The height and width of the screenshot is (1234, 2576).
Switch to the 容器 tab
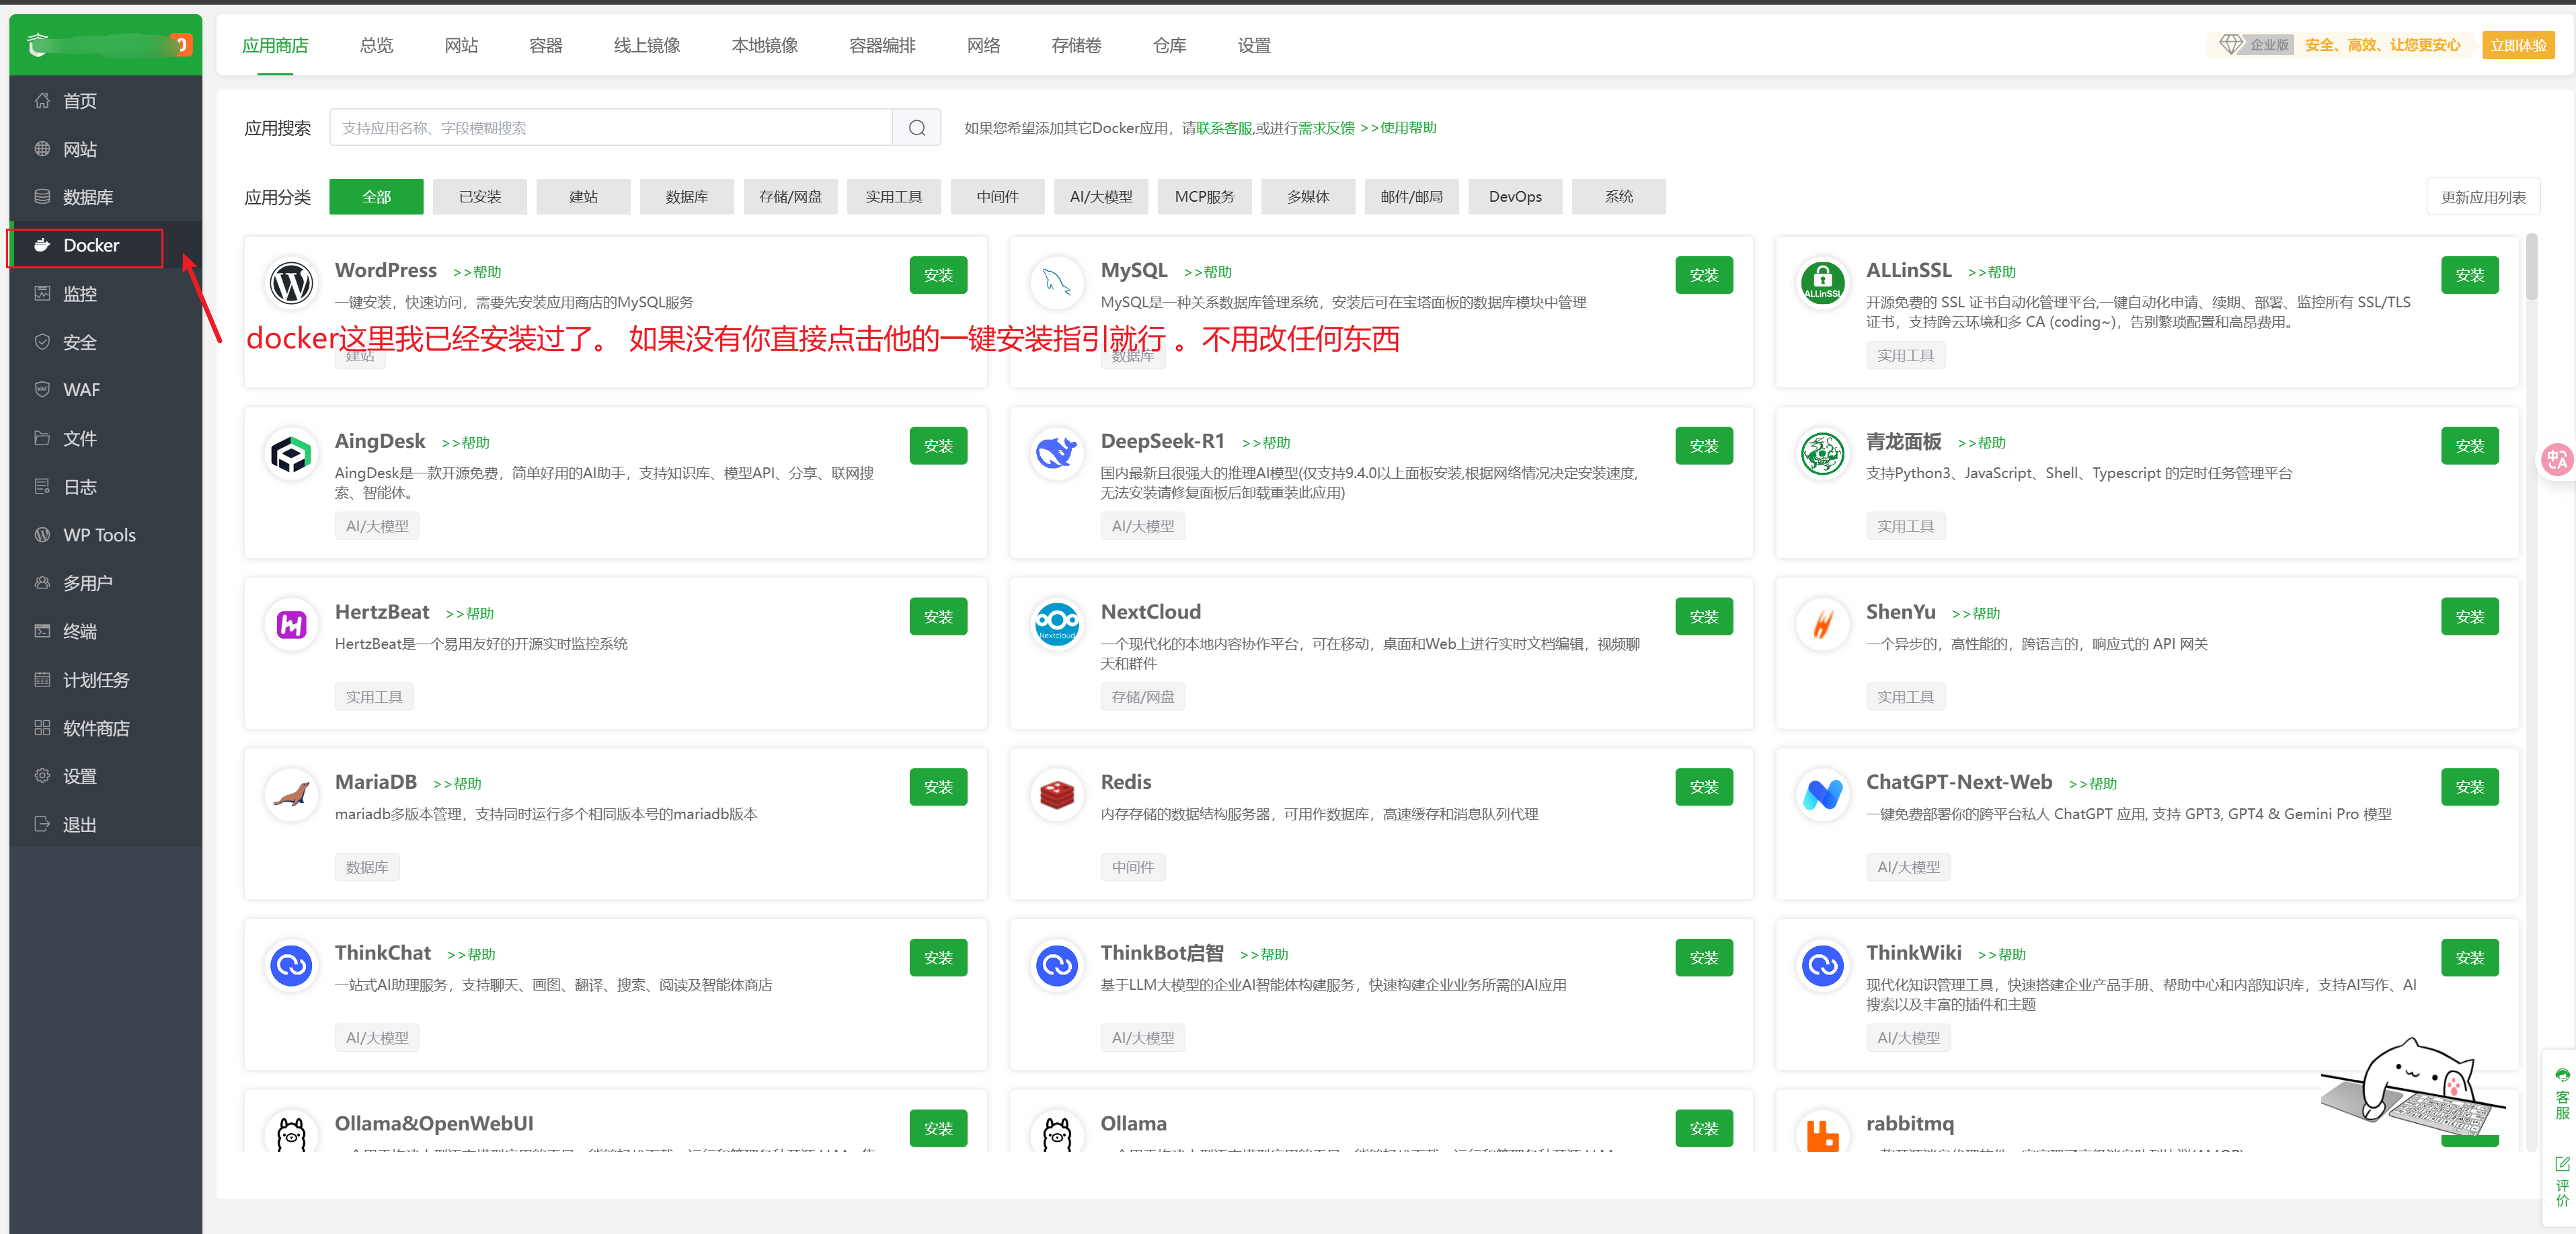pyautogui.click(x=545, y=46)
